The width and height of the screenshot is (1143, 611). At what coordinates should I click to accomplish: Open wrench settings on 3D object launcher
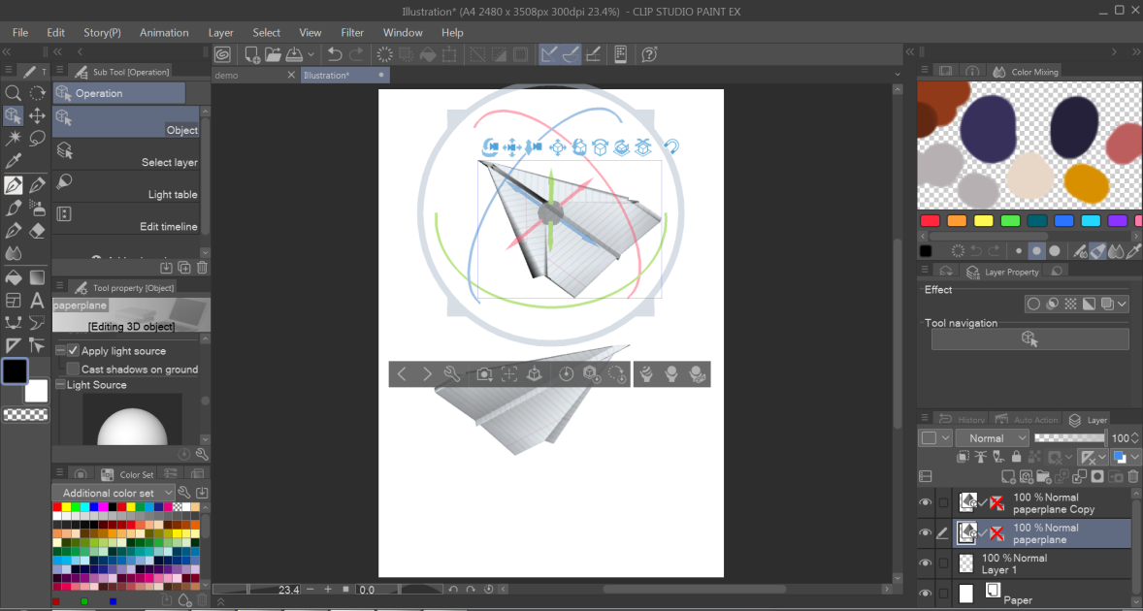click(x=452, y=374)
